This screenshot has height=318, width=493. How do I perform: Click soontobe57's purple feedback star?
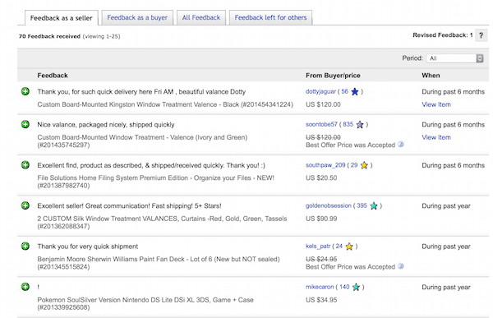360,125
